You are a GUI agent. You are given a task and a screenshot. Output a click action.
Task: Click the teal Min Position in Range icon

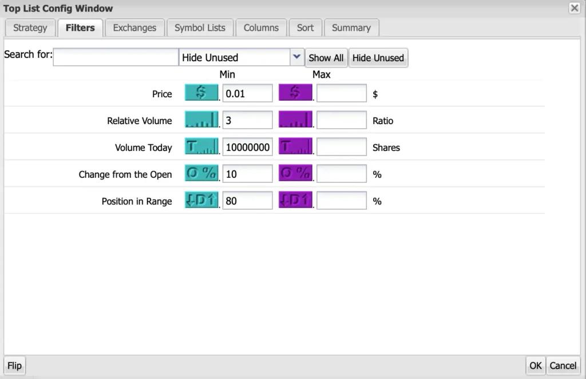coord(201,201)
